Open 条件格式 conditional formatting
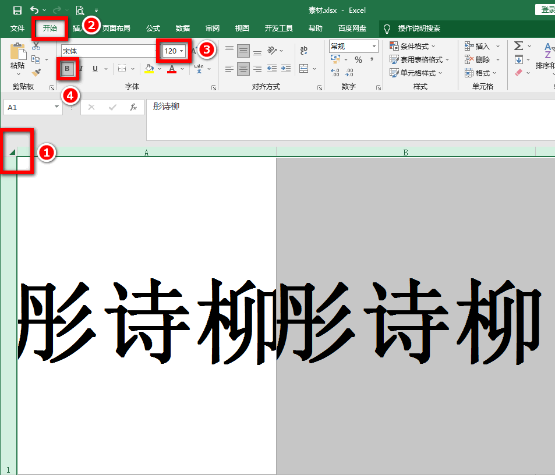The image size is (555, 475). (412, 47)
